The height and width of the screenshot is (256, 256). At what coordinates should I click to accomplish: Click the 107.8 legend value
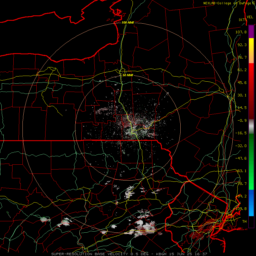click(241, 32)
